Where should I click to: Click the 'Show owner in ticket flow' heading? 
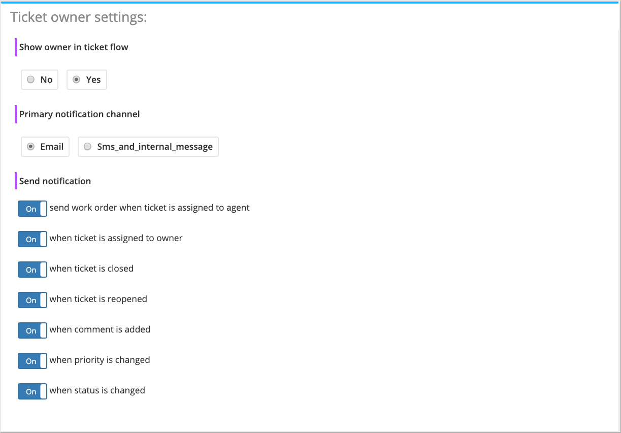(x=74, y=47)
